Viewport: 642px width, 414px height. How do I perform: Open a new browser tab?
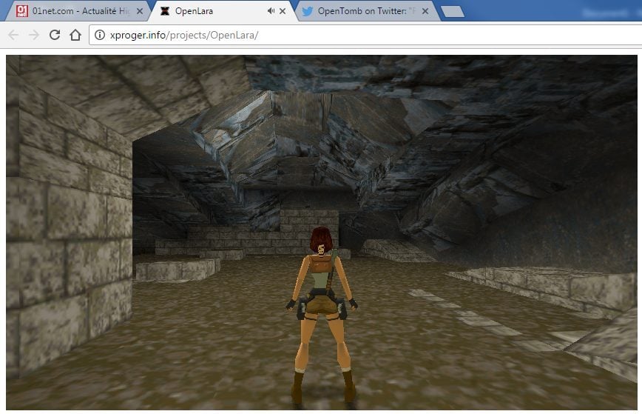point(453,11)
